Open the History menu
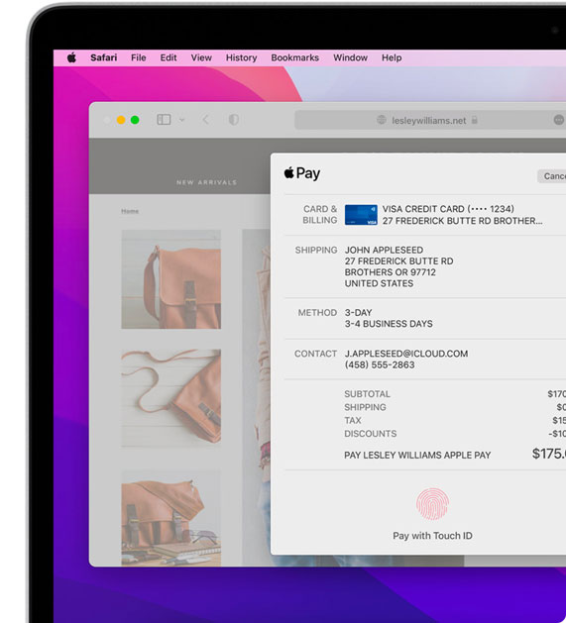Viewport: 566px width, 623px height. pos(241,57)
